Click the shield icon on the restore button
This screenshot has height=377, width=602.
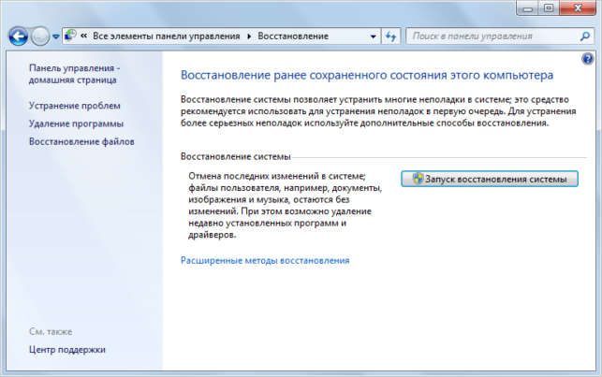[x=418, y=179]
